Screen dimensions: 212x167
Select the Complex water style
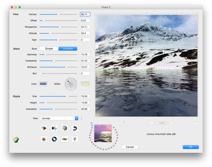click(x=68, y=48)
